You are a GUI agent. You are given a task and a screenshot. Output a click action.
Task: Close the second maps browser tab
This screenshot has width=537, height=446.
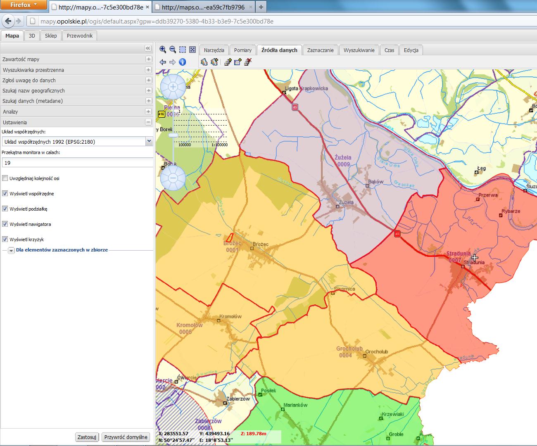click(251, 7)
